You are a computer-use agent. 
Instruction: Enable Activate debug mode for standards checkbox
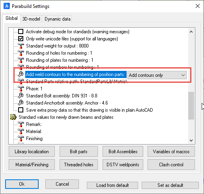(21, 32)
